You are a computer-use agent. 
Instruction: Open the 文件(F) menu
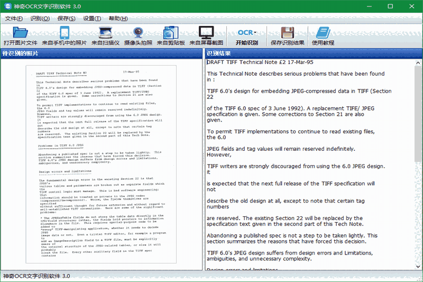pyautogui.click(x=14, y=19)
